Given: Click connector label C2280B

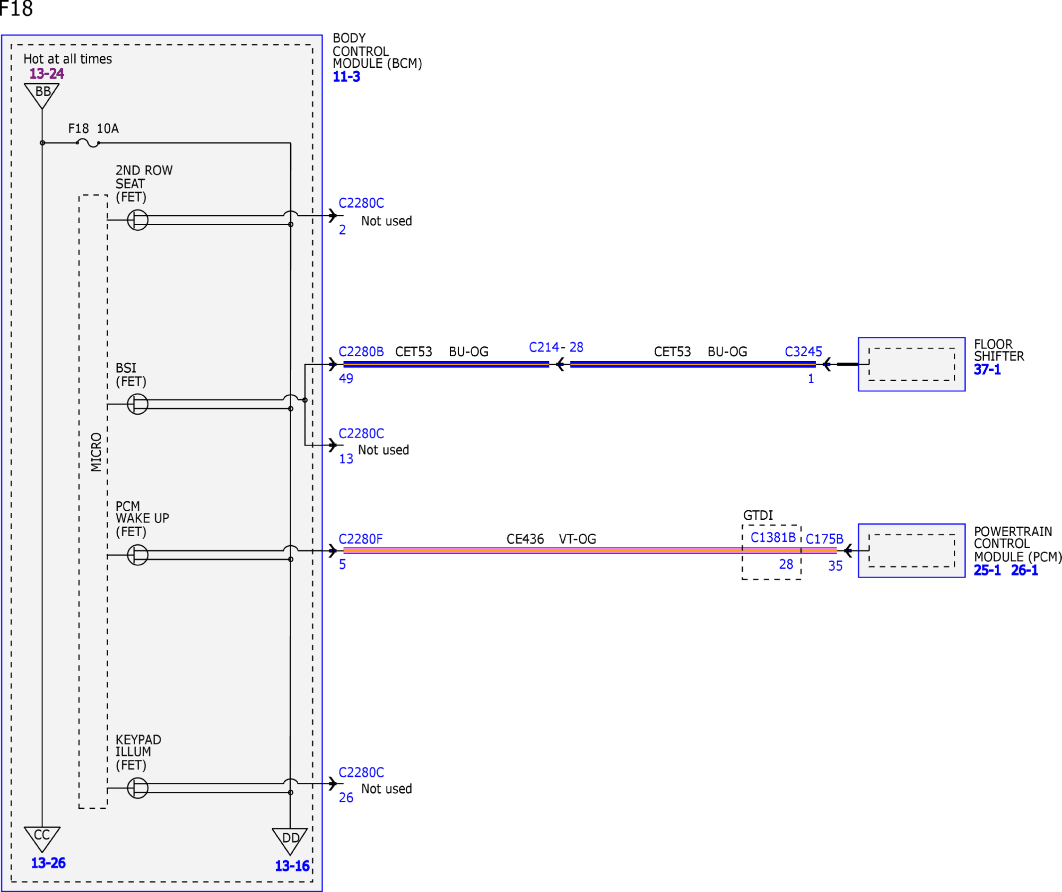Looking at the screenshot, I should (x=361, y=352).
